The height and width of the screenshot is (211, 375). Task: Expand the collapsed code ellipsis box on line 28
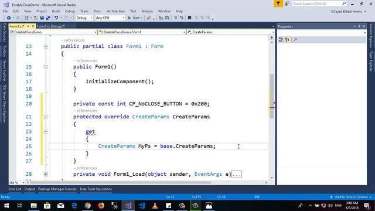point(237,175)
